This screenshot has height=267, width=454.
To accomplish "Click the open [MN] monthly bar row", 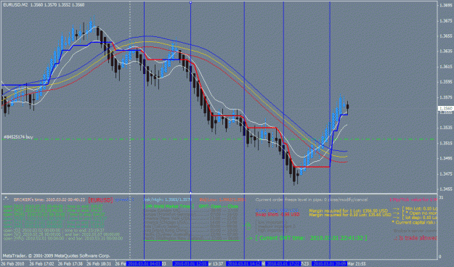I will [x=63, y=239].
